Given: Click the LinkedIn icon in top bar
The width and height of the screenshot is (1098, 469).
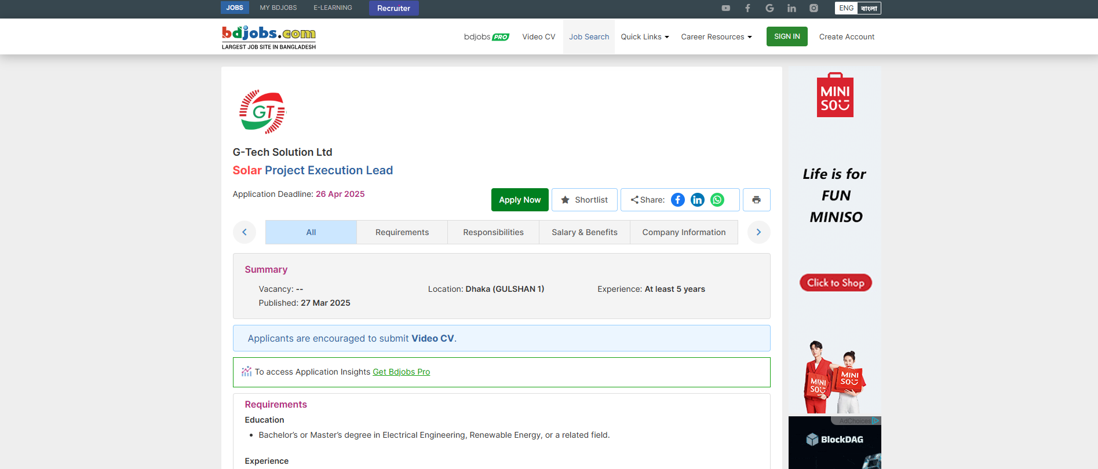Looking at the screenshot, I should click(x=791, y=8).
